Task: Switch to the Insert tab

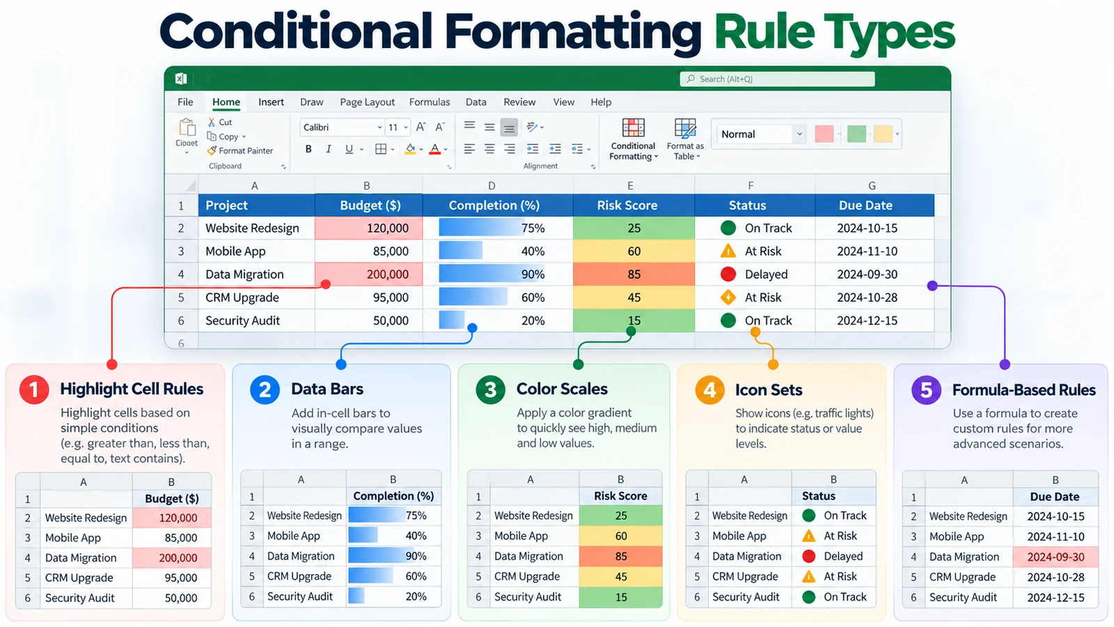Action: pyautogui.click(x=271, y=102)
